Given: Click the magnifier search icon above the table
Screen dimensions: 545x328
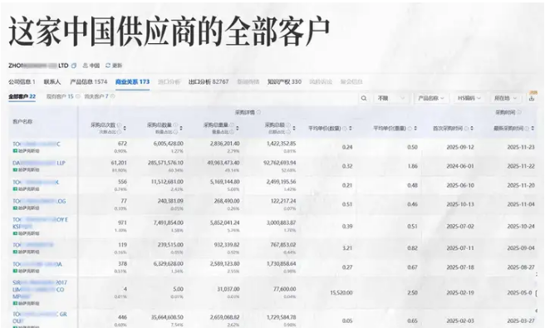Looking at the screenshot, I should point(364,98).
